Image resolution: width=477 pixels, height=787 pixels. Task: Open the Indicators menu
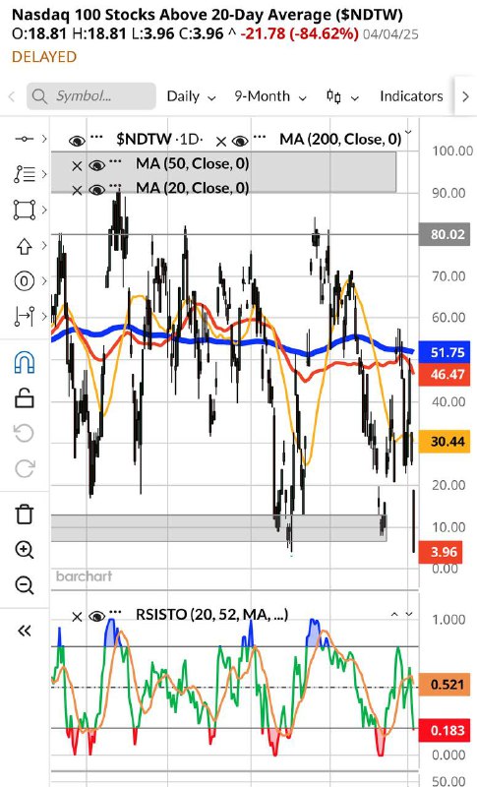(x=411, y=96)
